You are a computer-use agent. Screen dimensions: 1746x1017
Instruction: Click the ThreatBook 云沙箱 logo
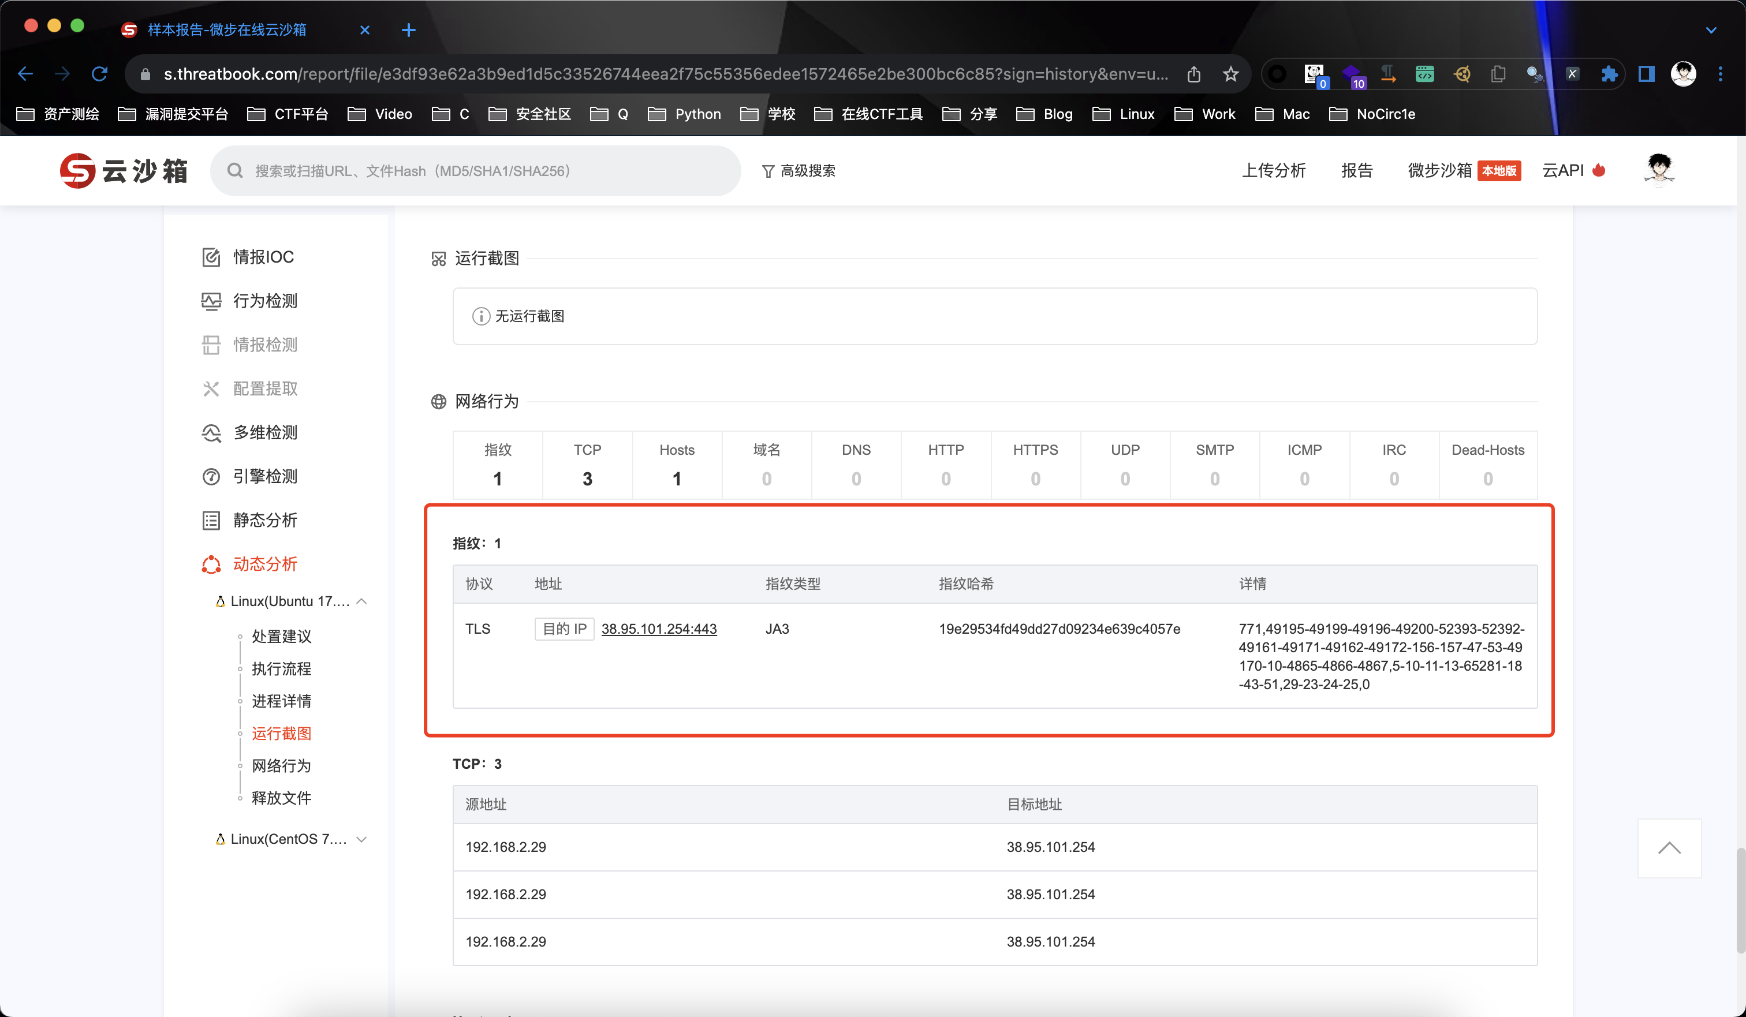tap(124, 170)
